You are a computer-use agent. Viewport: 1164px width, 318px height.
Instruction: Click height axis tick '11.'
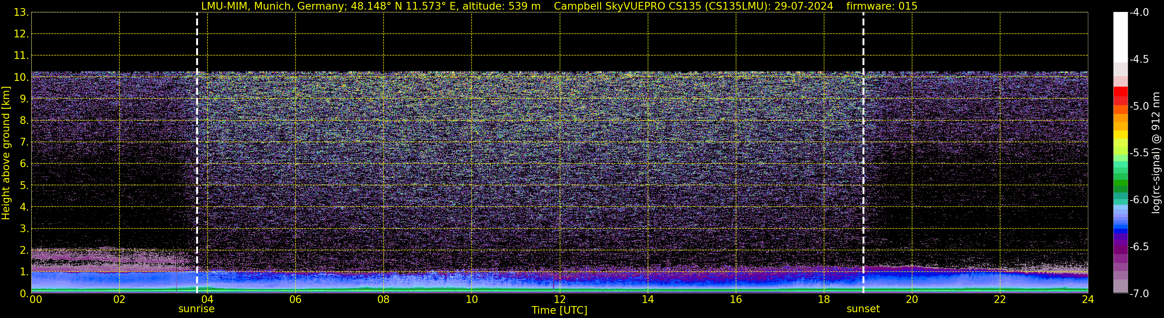[x=21, y=56]
